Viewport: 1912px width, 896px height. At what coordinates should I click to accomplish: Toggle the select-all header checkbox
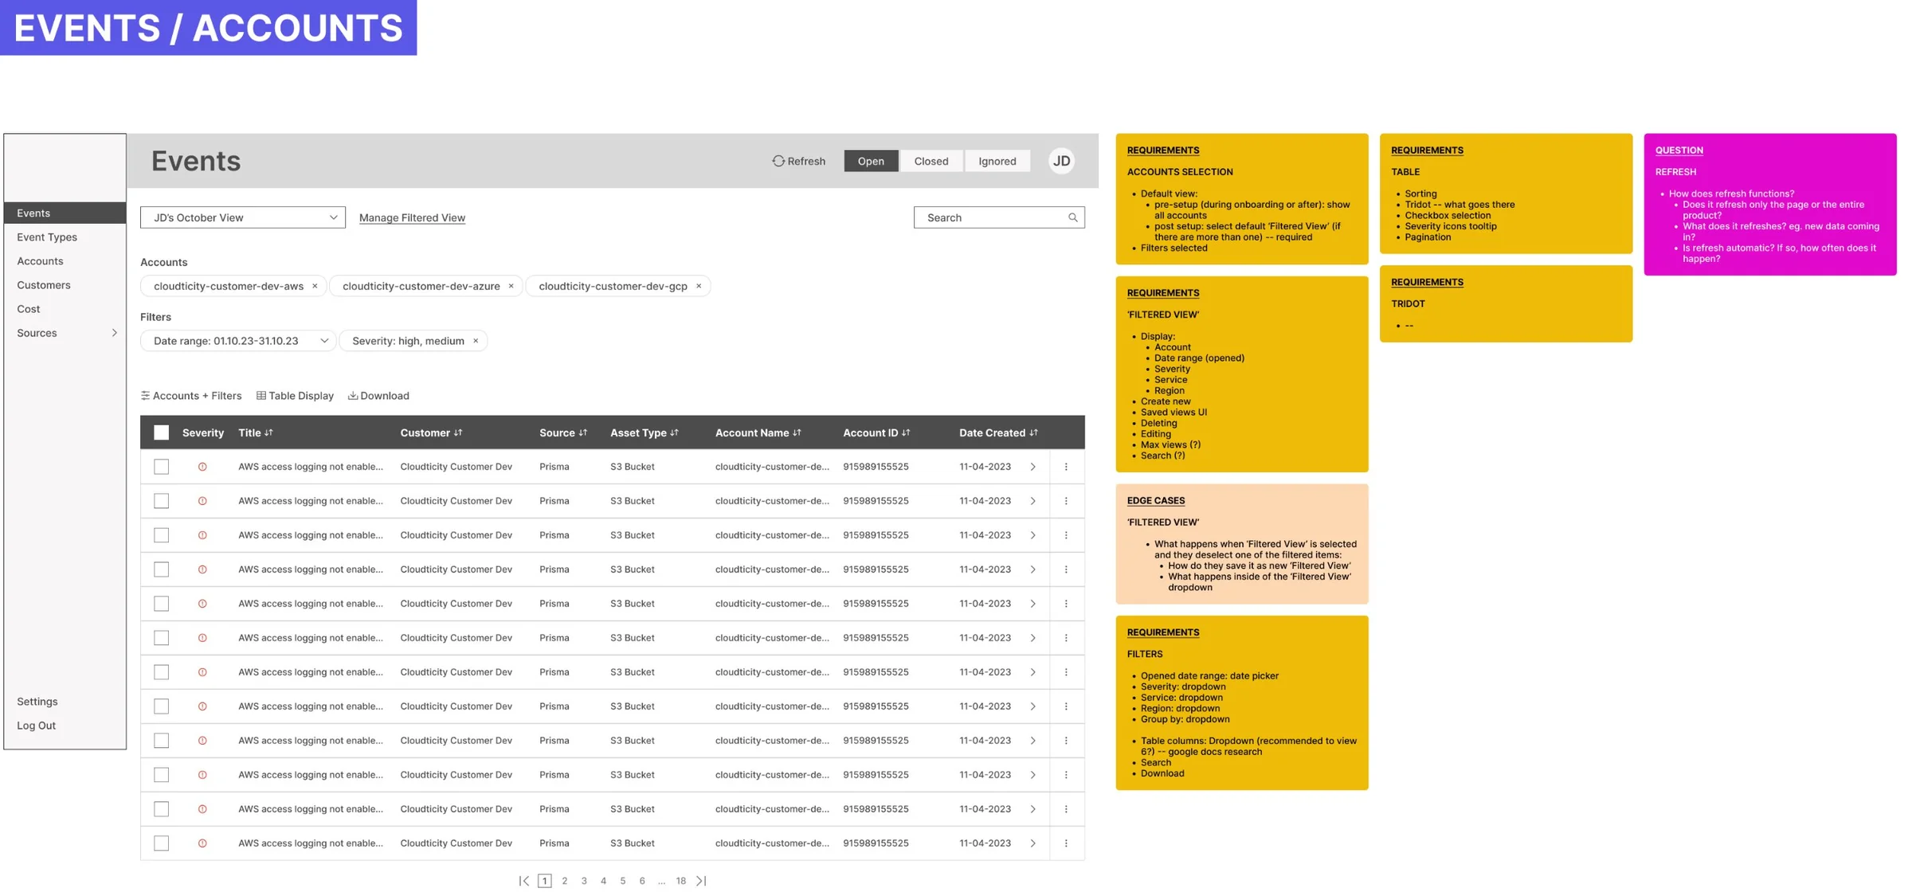[161, 432]
